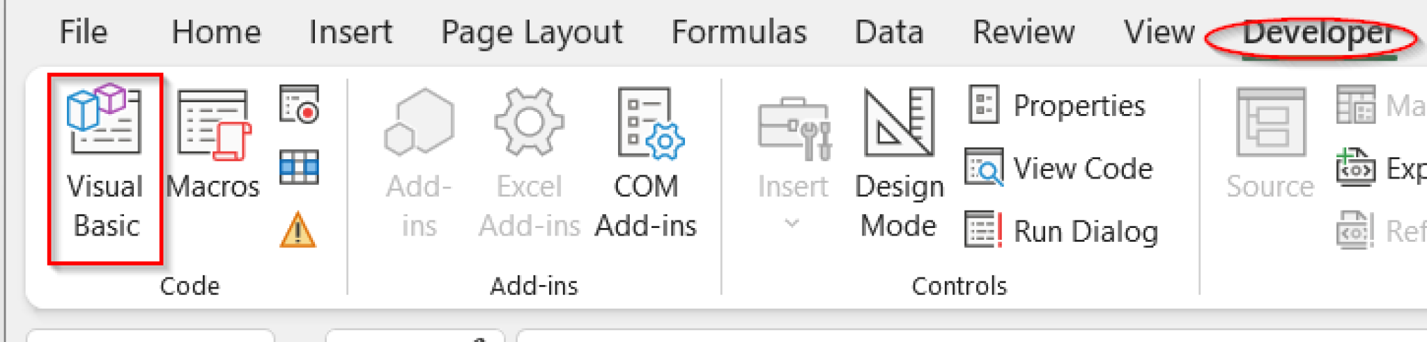Select the Page Layout tab

tap(532, 33)
